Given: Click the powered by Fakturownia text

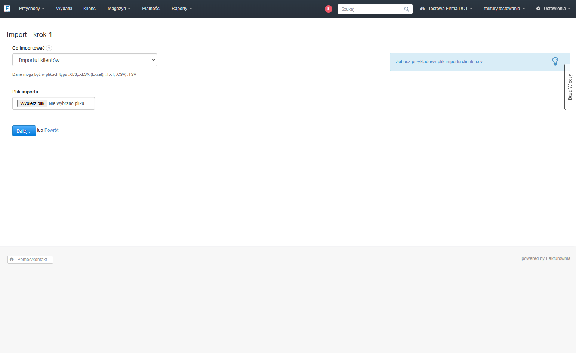Looking at the screenshot, I should pos(546,258).
